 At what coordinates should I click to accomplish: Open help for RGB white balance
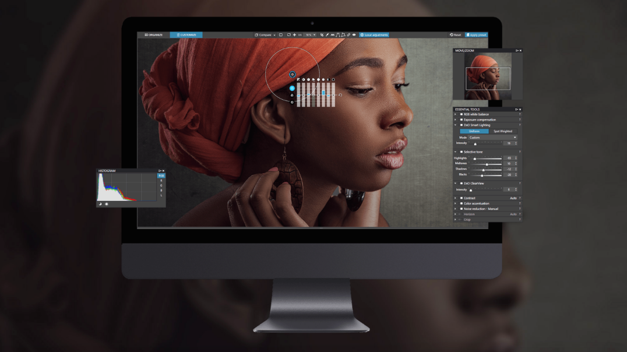(520, 114)
